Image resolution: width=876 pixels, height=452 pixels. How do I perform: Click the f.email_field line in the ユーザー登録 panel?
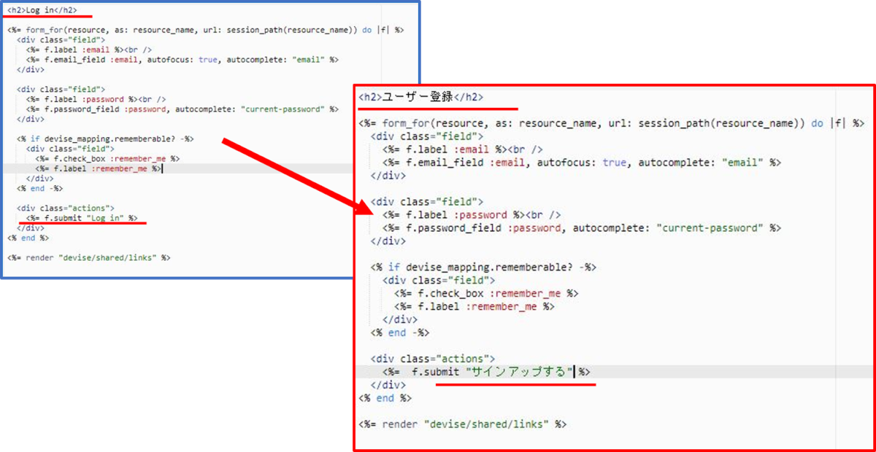coord(582,163)
